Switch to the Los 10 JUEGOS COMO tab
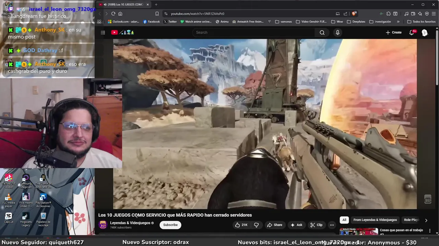The height and width of the screenshot is (246, 439). click(123, 4)
